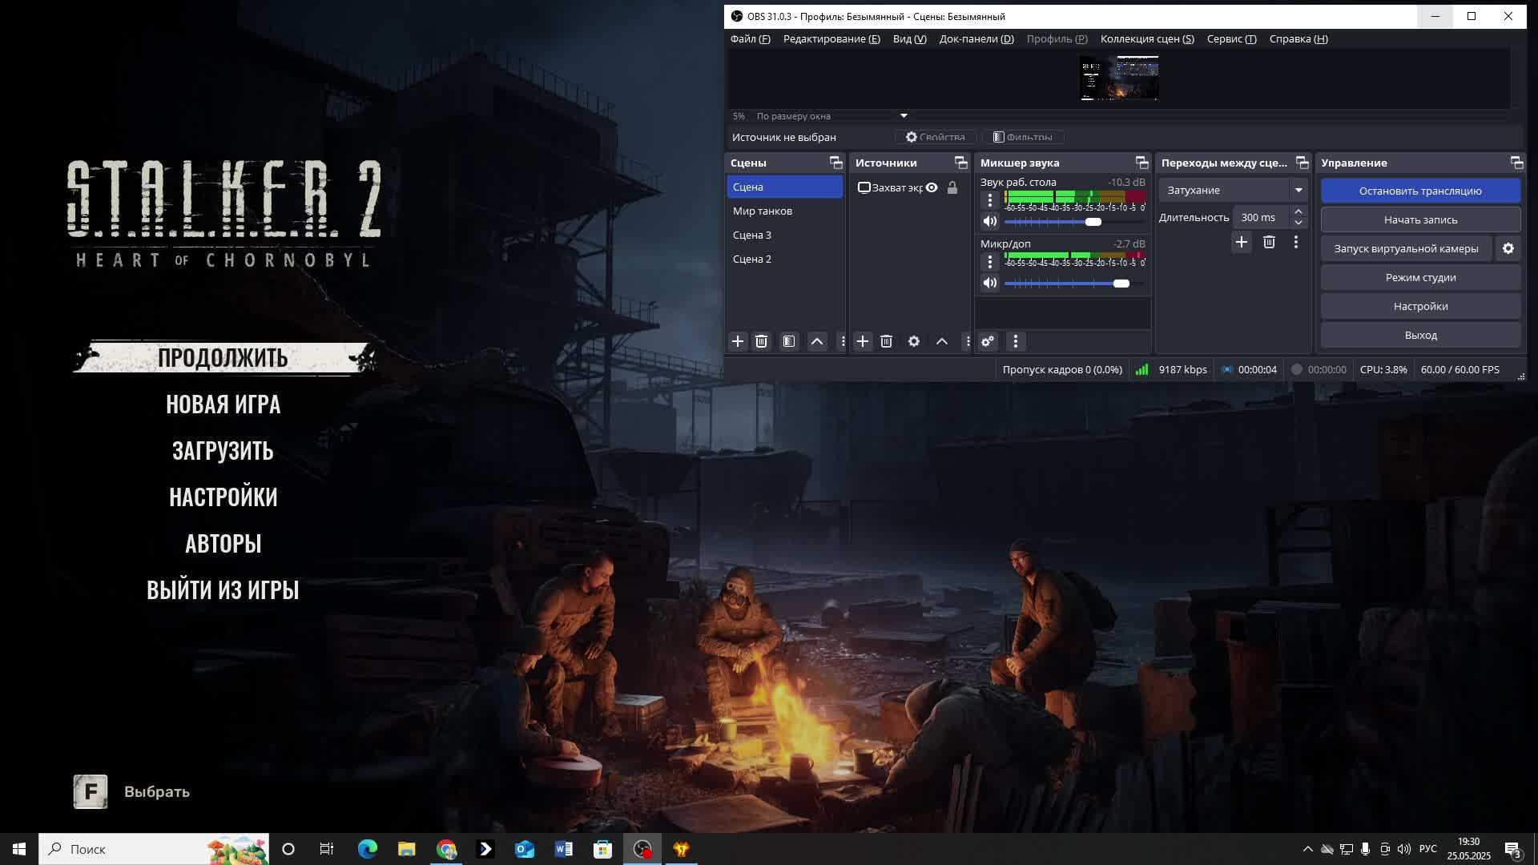1538x865 pixels.
Task: Toggle lock on Захват экрана source
Action: pos(952,187)
